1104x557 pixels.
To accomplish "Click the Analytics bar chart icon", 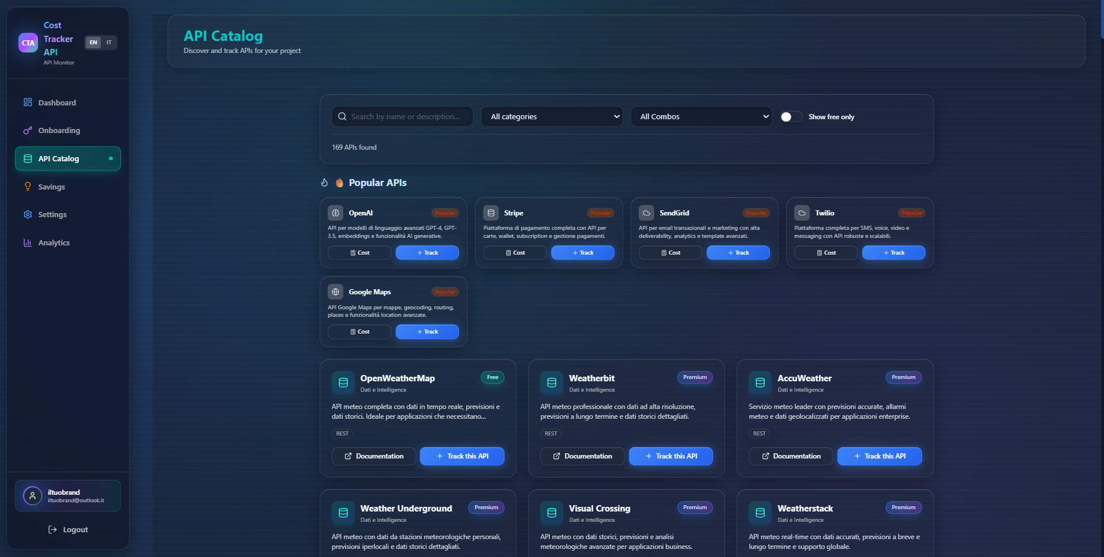I will point(28,242).
